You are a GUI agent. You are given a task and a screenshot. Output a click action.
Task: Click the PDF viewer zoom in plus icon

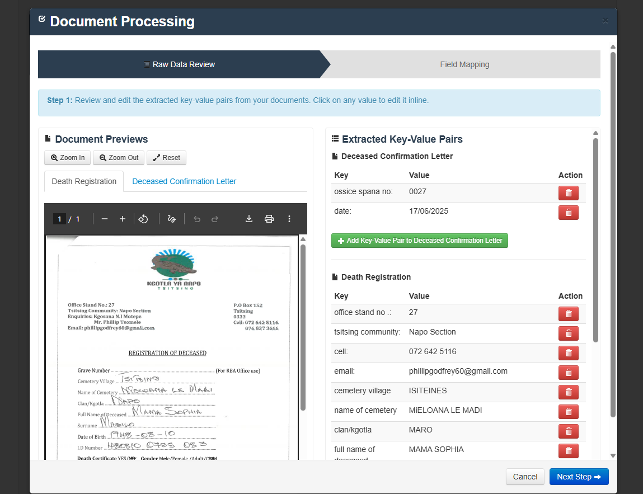click(x=123, y=219)
